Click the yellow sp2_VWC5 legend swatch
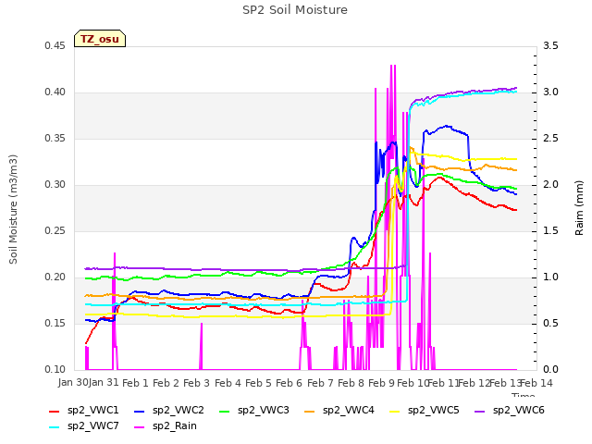This screenshot has height=444, width=592. (x=395, y=411)
